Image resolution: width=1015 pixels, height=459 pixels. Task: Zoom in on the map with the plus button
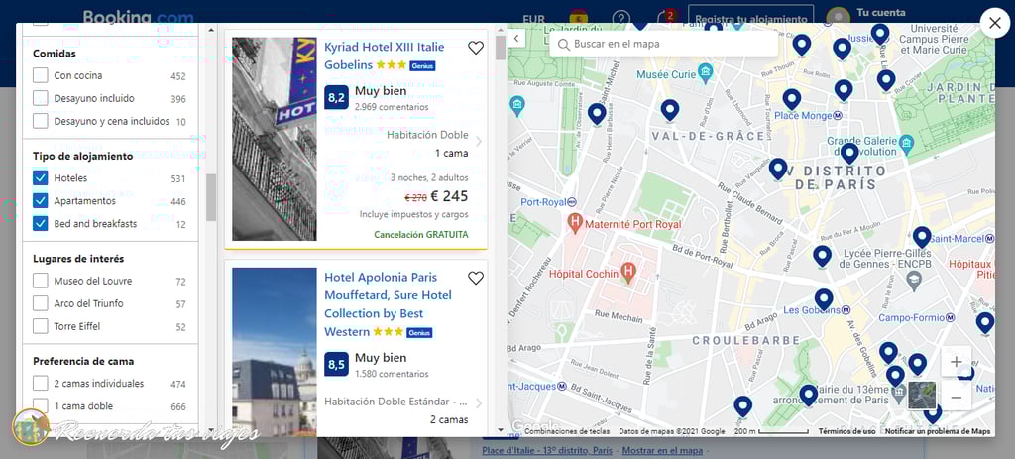[x=957, y=362]
